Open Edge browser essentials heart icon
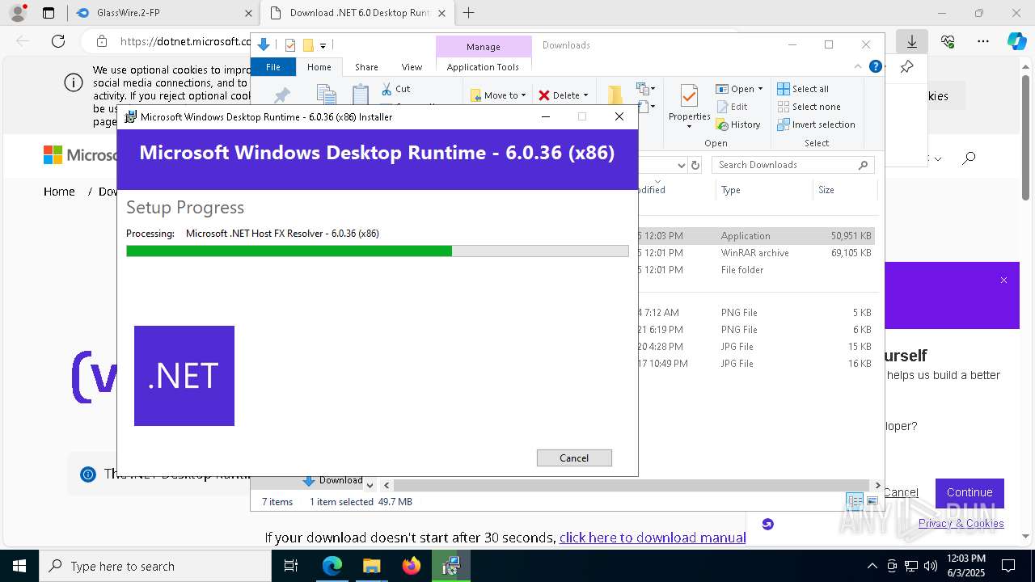The height and width of the screenshot is (582, 1035). pyautogui.click(x=948, y=41)
